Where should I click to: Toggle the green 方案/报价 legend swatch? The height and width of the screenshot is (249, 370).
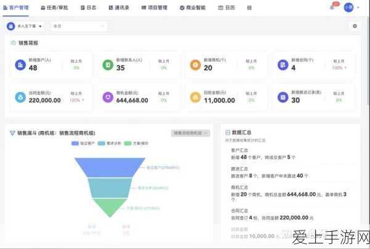128,143
